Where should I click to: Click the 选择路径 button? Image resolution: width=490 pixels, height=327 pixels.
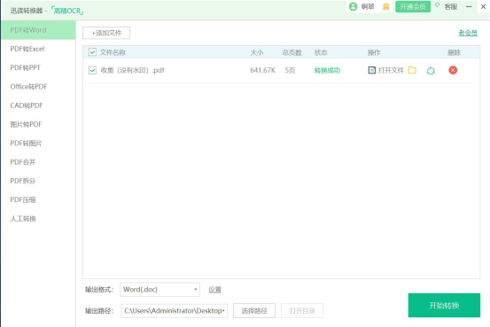254,310
